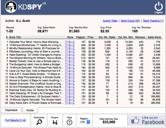The image size is (166, 128).
Task: Select title 'Daily Inbox Zero: 9 Proven Steps'
Action: 36,103
